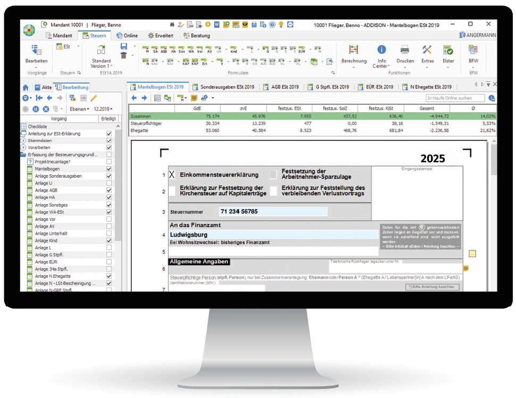
Task: Toggle the Anlage U checkbox
Action: click(109, 183)
